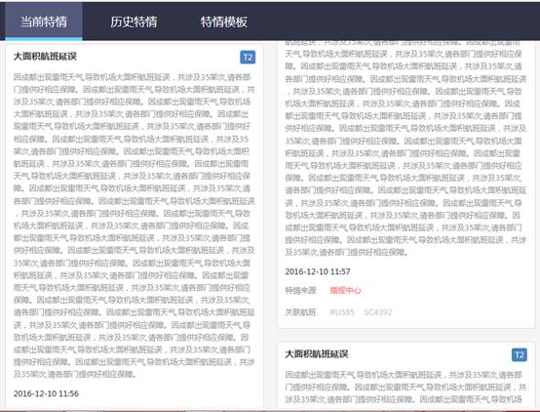
Task: Click the 指挥中心 source link
Action: tap(345, 291)
